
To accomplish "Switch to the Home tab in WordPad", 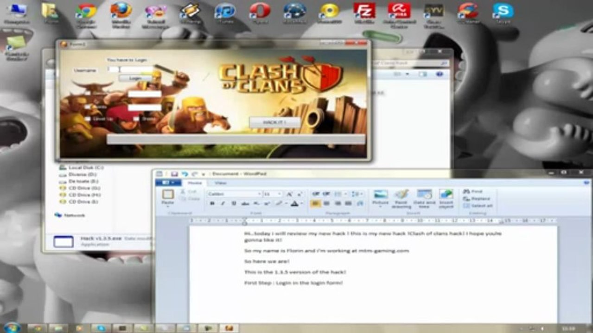I will pyautogui.click(x=194, y=183).
